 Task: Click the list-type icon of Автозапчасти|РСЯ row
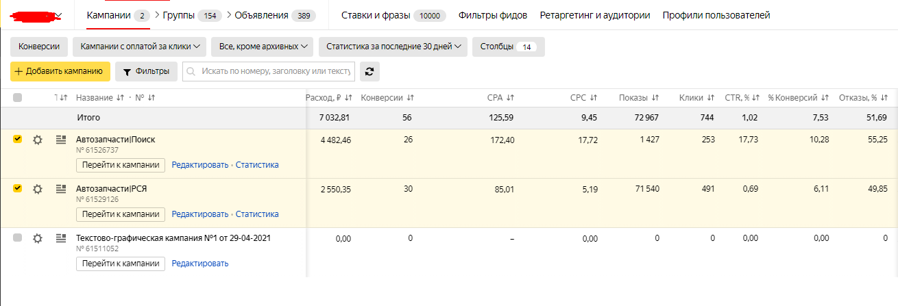click(60, 189)
